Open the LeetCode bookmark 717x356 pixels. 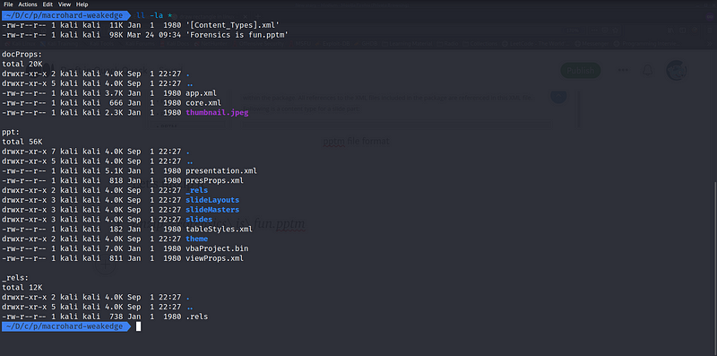pyautogui.click(x=535, y=44)
